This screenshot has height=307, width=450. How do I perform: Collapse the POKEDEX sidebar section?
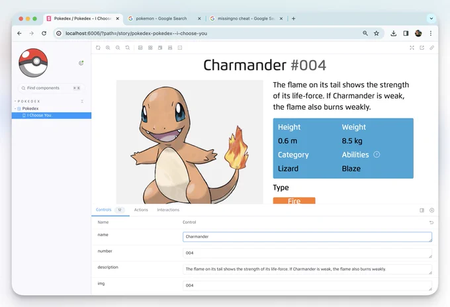point(28,101)
